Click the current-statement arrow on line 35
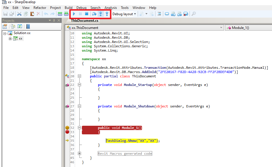 click(67, 140)
